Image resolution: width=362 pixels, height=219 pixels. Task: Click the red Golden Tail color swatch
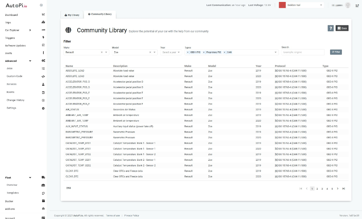pos(282,5)
